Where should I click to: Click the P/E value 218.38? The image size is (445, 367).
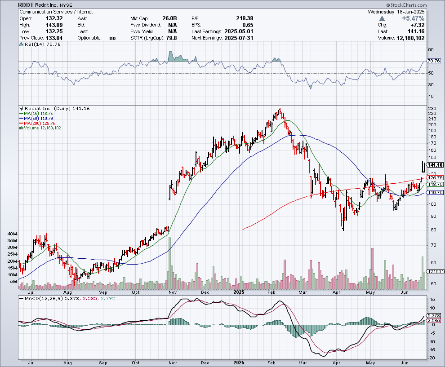click(245, 18)
